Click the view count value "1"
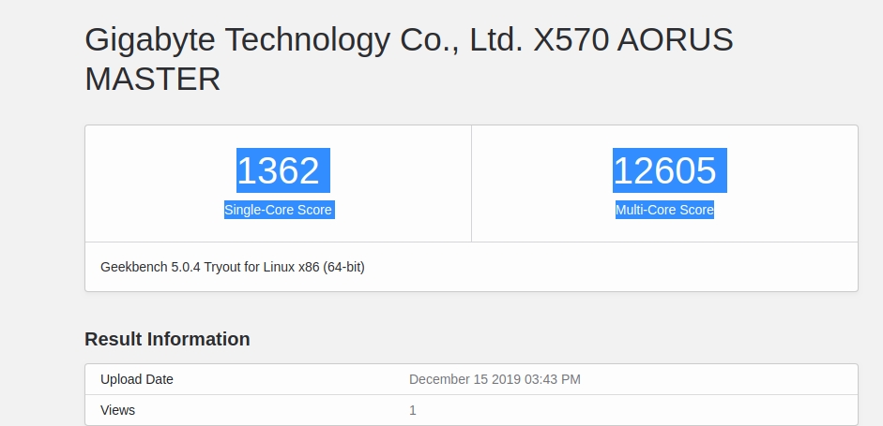 click(413, 410)
